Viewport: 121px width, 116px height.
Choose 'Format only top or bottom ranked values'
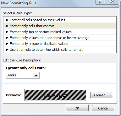click(x=60, y=32)
